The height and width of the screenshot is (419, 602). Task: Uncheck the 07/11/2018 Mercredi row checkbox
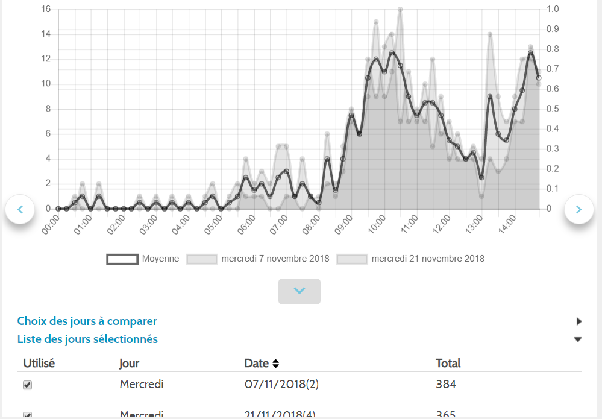(x=27, y=385)
